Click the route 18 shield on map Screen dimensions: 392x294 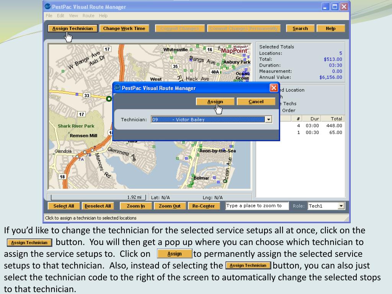click(62, 177)
